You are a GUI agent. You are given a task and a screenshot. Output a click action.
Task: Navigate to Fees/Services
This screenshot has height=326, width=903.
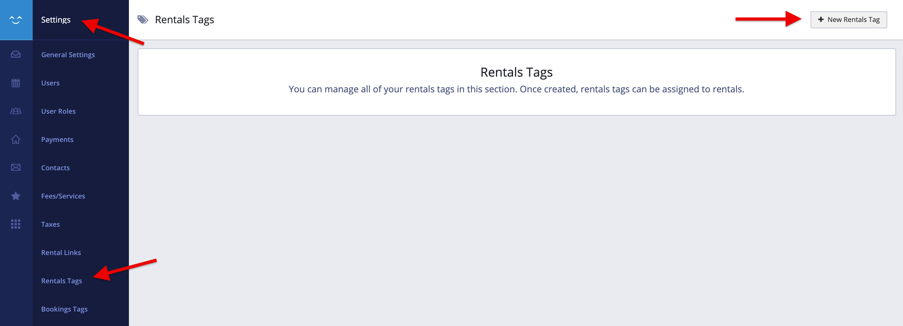pyautogui.click(x=63, y=196)
